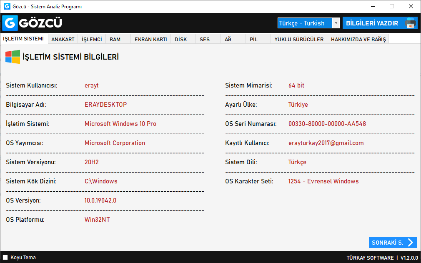Click the serial number 00330-80000-00000-AA548

pos(327,124)
